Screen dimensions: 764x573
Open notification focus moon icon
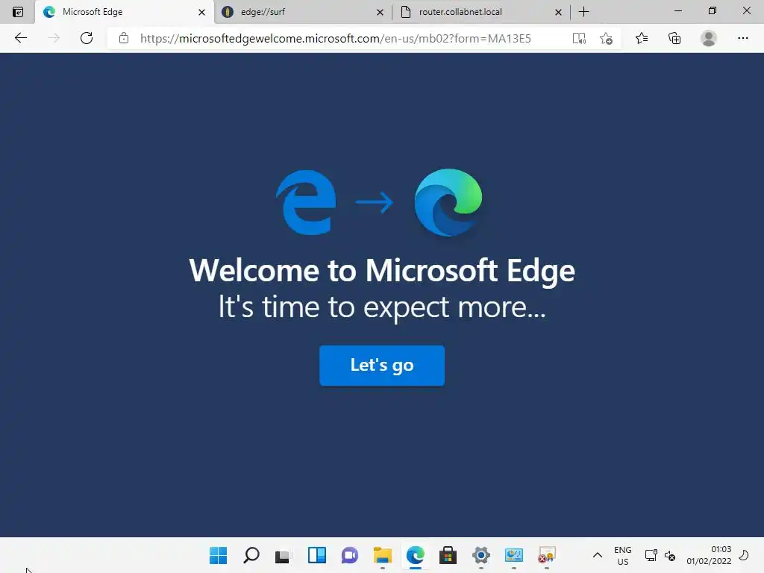click(x=744, y=555)
